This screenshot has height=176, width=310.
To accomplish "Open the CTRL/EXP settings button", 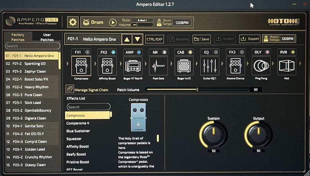I will point(154,39).
